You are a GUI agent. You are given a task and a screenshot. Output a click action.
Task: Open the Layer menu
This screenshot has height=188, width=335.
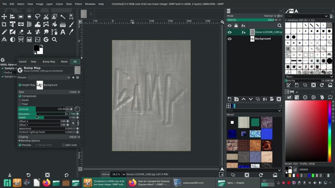pyautogui.click(x=49, y=4)
